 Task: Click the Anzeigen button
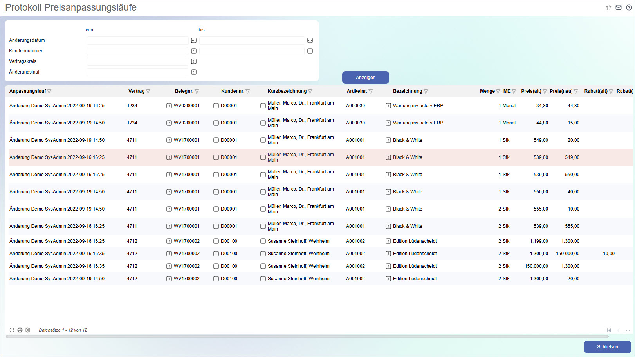click(x=365, y=78)
